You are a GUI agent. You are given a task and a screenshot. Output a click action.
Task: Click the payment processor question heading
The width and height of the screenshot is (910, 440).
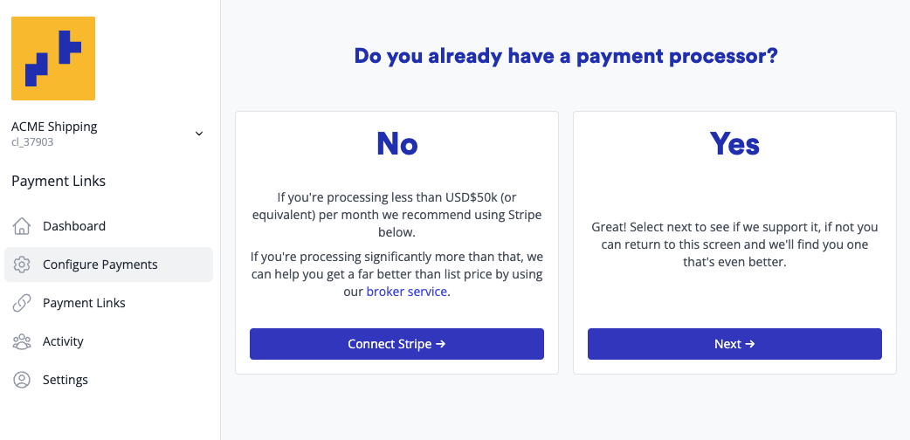tap(566, 57)
